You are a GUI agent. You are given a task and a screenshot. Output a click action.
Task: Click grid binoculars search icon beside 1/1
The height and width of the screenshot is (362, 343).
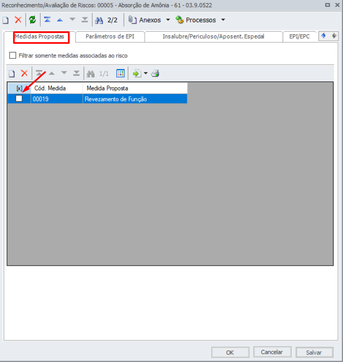click(x=91, y=74)
